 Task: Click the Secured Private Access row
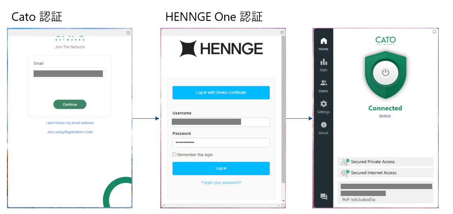point(385,162)
